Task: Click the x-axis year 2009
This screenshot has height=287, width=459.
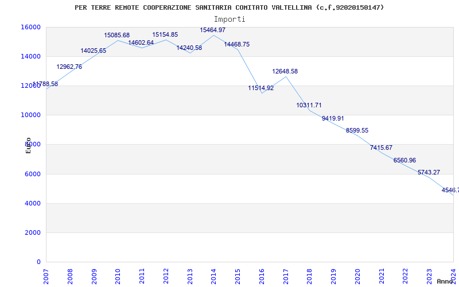Action: tap(94, 277)
